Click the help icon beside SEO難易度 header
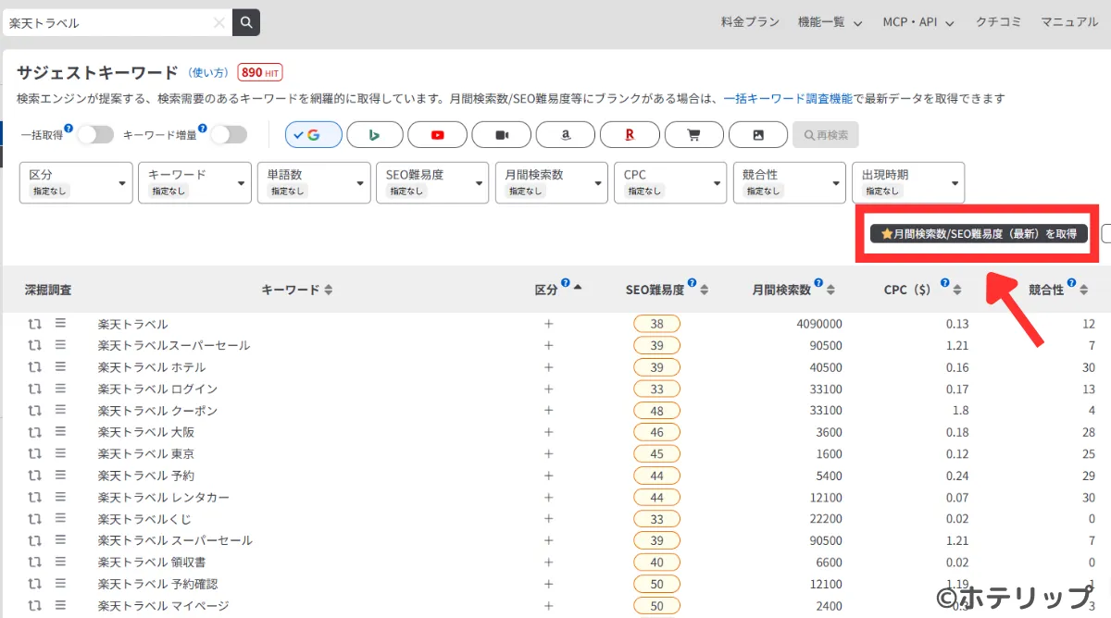The height and width of the screenshot is (618, 1111). coord(692,283)
